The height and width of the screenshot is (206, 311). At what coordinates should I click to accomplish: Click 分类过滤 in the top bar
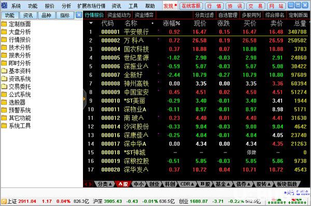[204, 15]
